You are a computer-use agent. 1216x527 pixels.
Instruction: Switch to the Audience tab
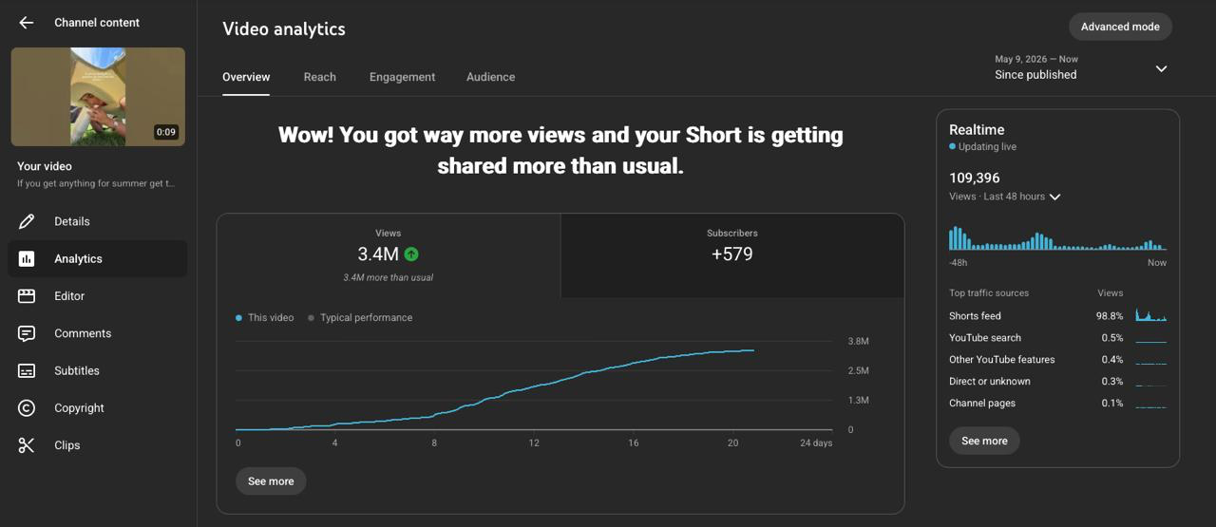click(490, 77)
